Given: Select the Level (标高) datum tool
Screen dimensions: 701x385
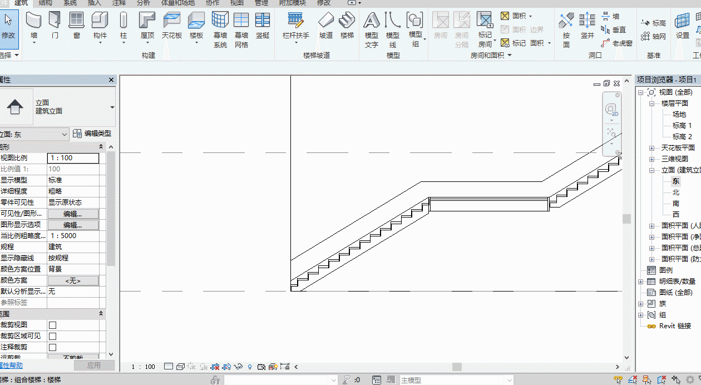Looking at the screenshot, I should pos(653,23).
